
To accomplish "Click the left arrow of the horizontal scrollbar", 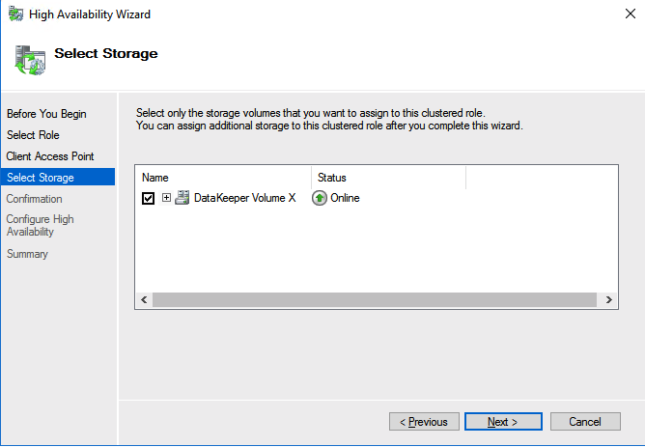I will [144, 300].
